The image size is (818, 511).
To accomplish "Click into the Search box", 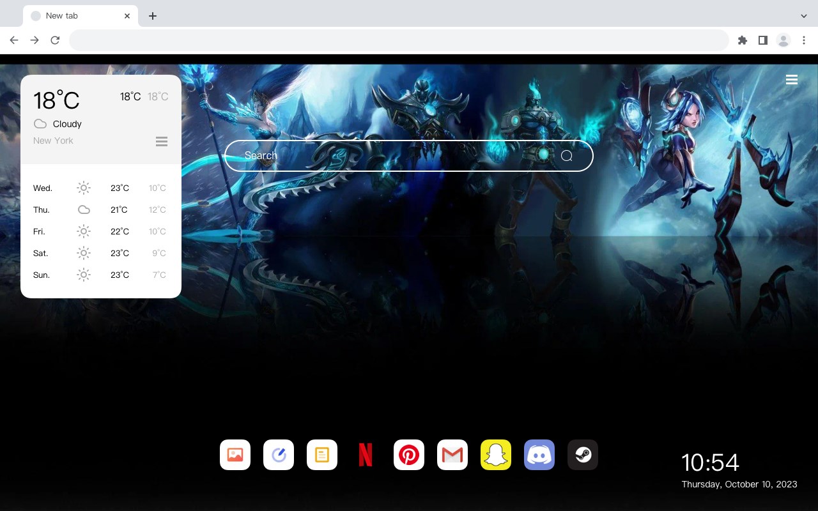I will coord(409,156).
